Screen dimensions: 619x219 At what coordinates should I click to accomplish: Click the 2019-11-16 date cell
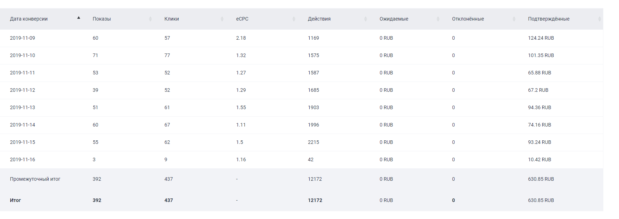(22, 160)
